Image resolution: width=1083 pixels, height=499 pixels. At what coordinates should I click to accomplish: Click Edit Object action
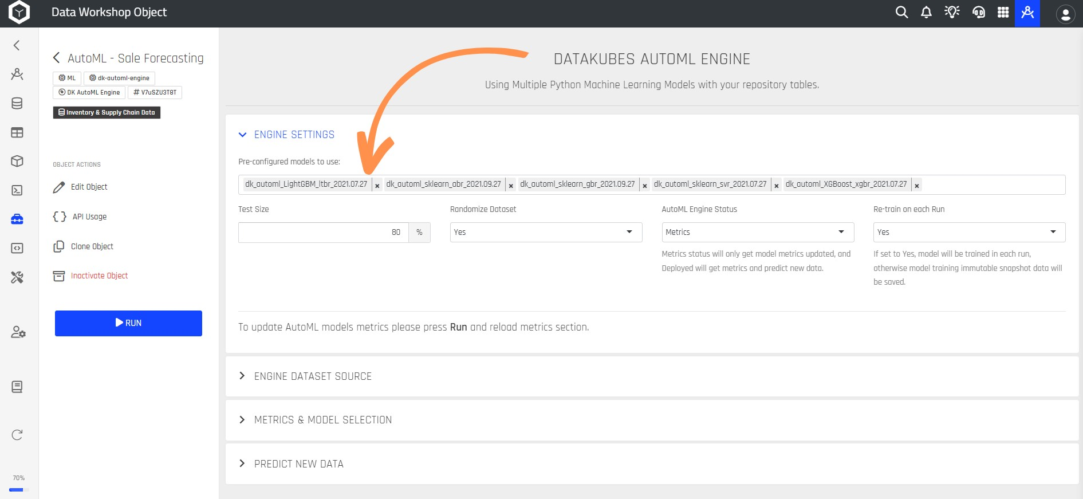point(81,187)
